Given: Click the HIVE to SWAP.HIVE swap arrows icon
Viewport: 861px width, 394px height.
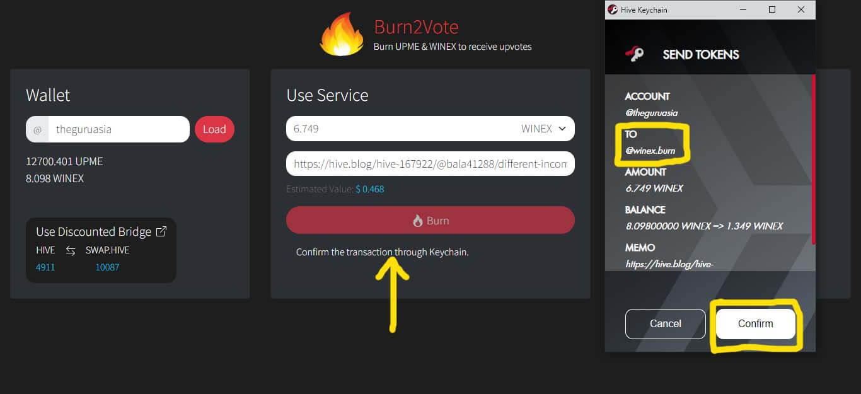Looking at the screenshot, I should click(x=71, y=250).
